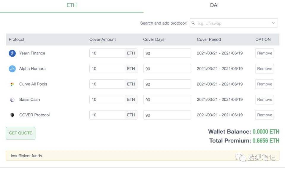
Task: Remove the Basis Cash row
Action: click(x=265, y=99)
